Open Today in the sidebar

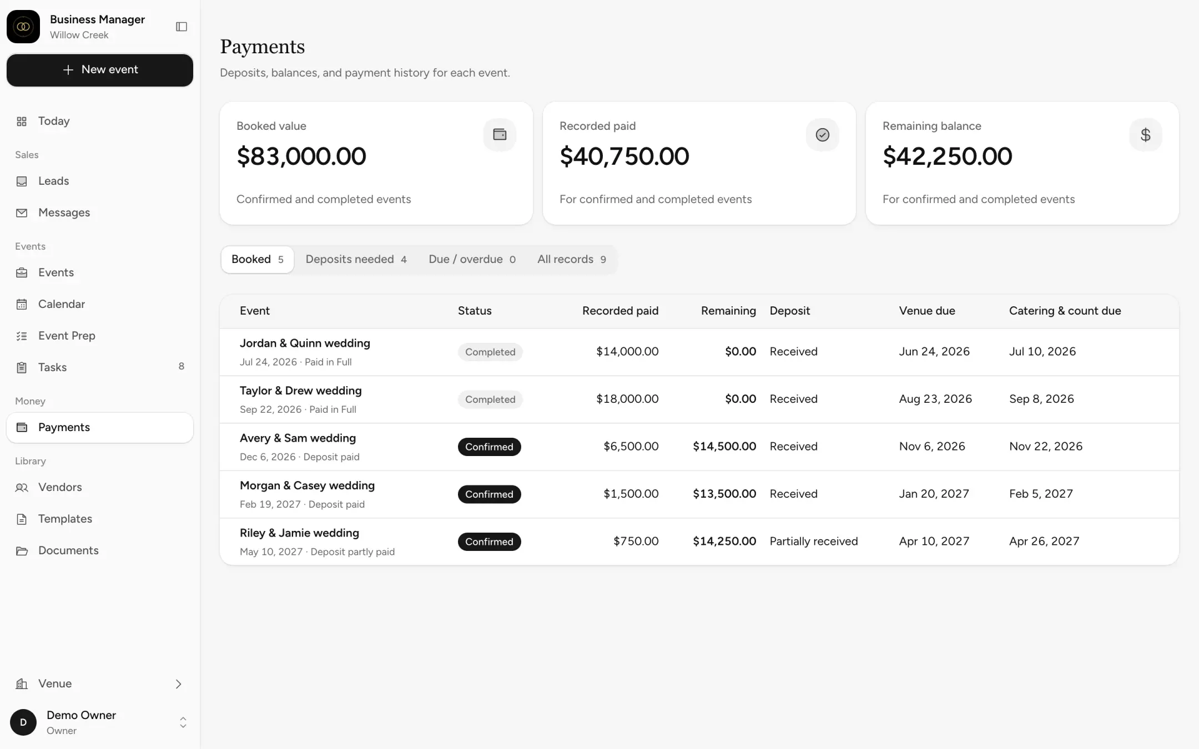pos(100,122)
